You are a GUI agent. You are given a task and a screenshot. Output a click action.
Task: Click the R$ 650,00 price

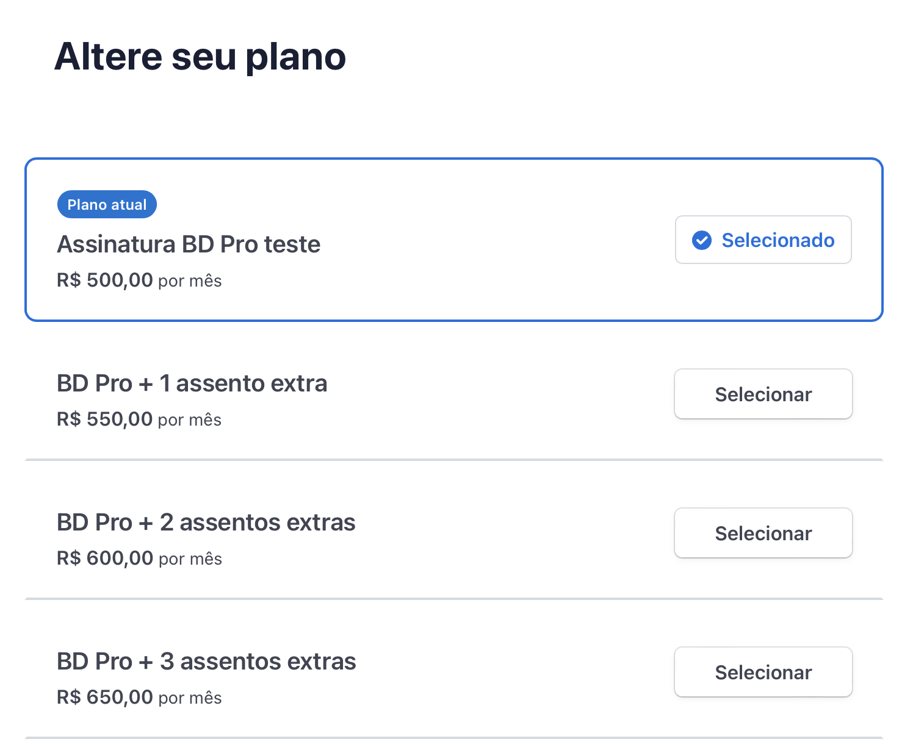tap(105, 698)
